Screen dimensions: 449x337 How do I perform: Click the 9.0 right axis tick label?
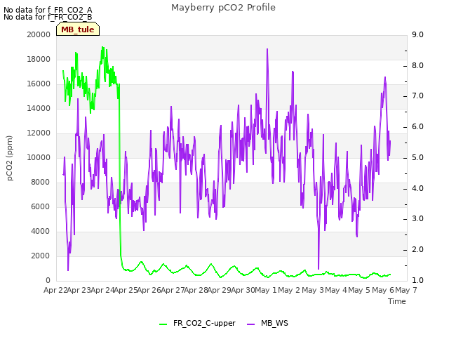tap(417, 34)
